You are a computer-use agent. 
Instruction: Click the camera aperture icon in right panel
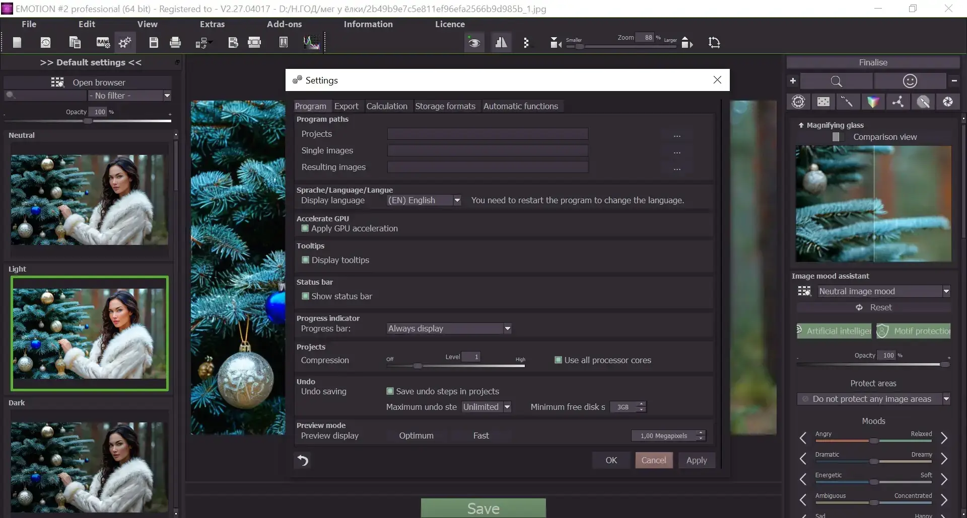[948, 102]
